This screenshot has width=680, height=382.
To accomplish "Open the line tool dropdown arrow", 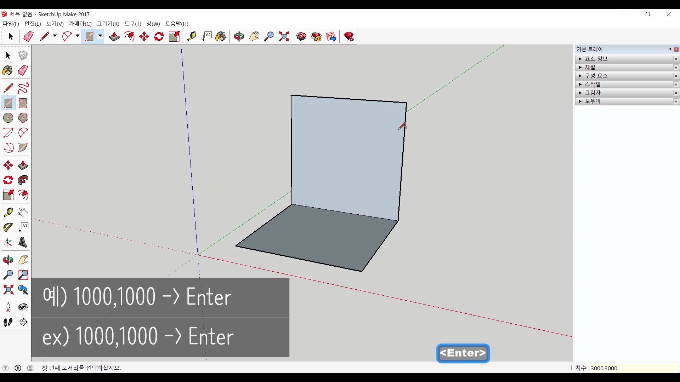I will click(55, 36).
